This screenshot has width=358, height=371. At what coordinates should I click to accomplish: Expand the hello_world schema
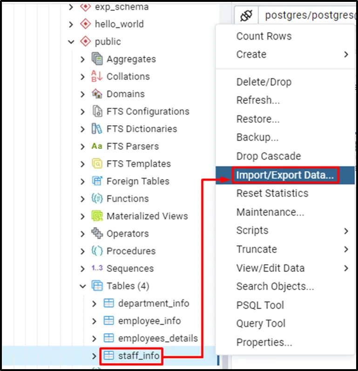click(71, 24)
